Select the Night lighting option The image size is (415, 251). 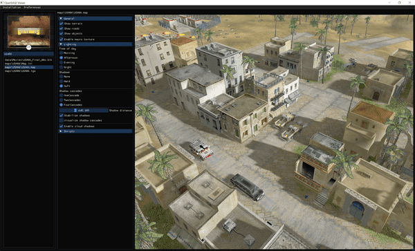[62, 67]
